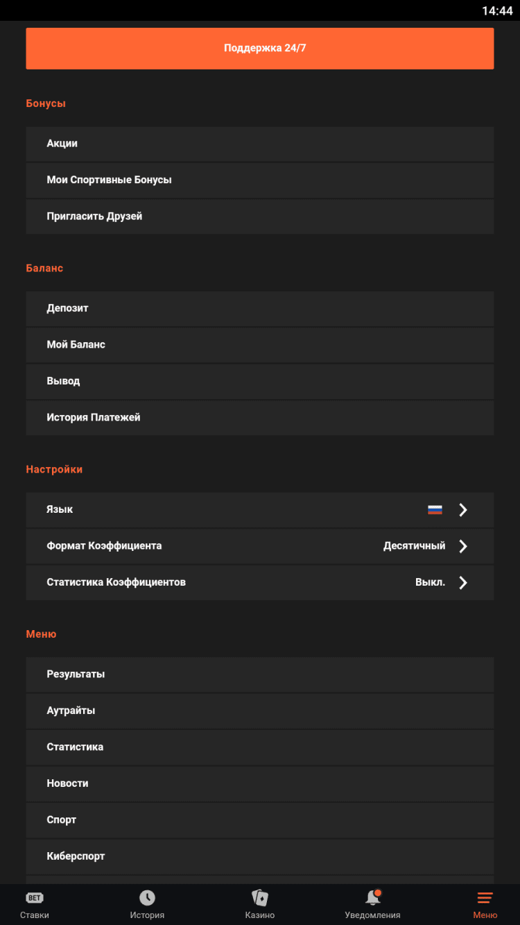Open the Результаты section
The height and width of the screenshot is (925, 520).
(x=76, y=674)
